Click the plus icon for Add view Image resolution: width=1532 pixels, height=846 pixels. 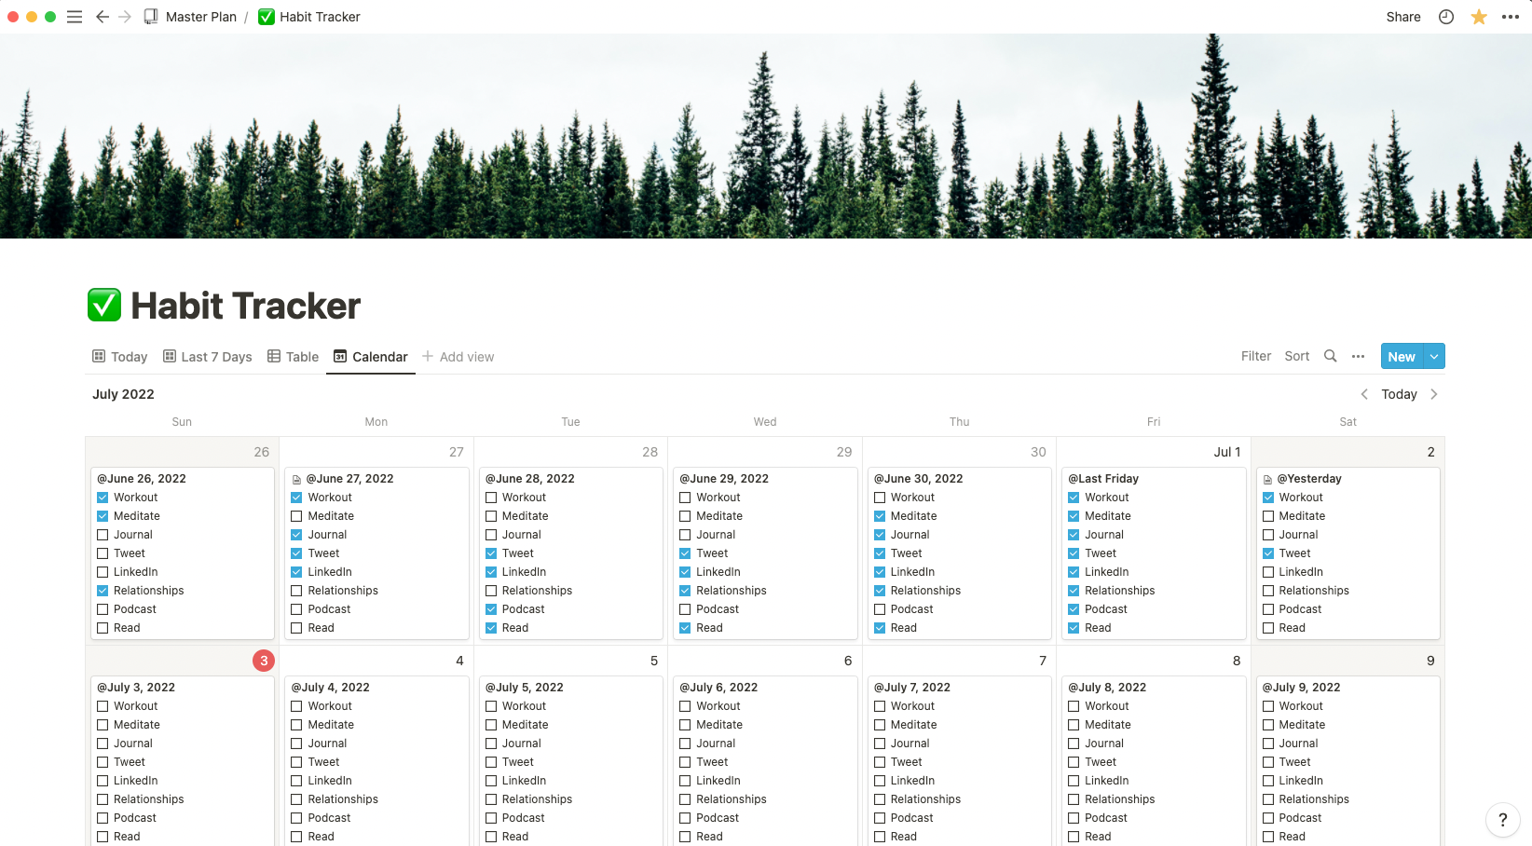click(x=428, y=356)
